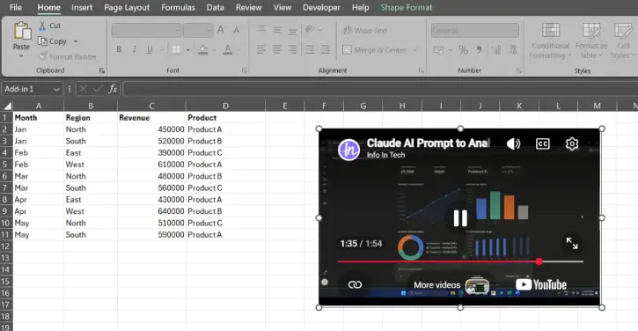Toggle closed captions CC on video
638x331 pixels.
pyautogui.click(x=543, y=143)
